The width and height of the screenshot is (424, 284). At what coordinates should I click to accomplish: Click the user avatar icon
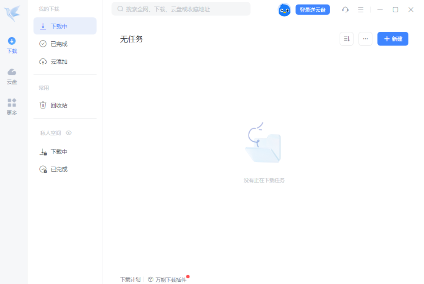284,10
